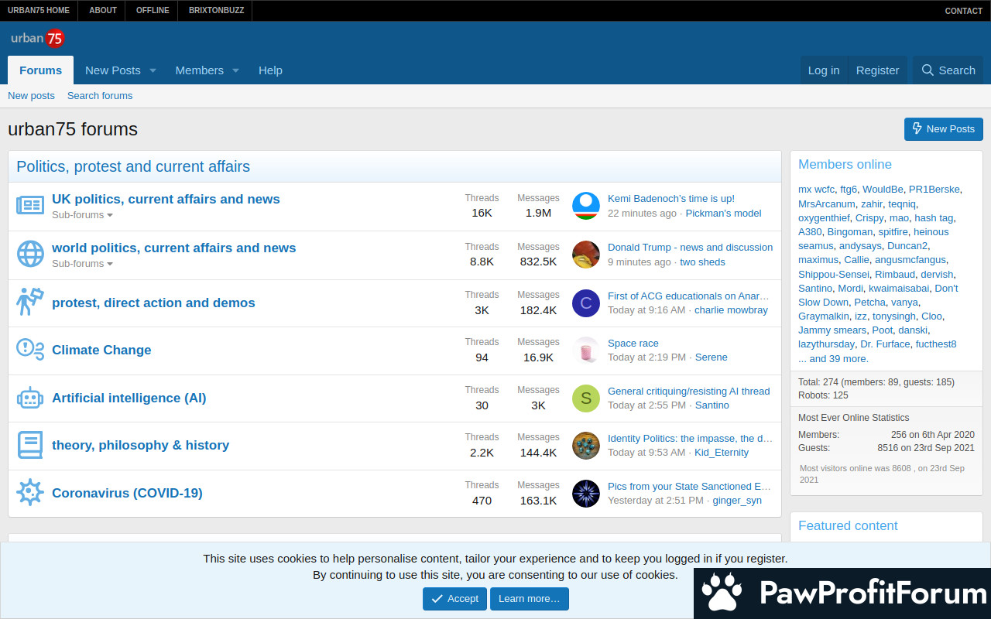Expand Sub-forums under UK politics

(82, 215)
